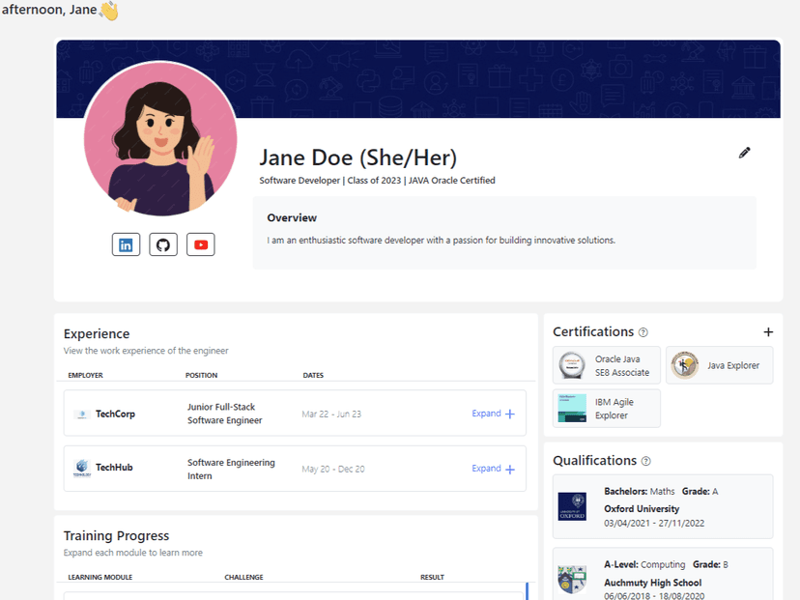Screen dimensions: 800x600
Task: Open the Oracle Java SE8 Associate certification
Action: pyautogui.click(x=607, y=365)
